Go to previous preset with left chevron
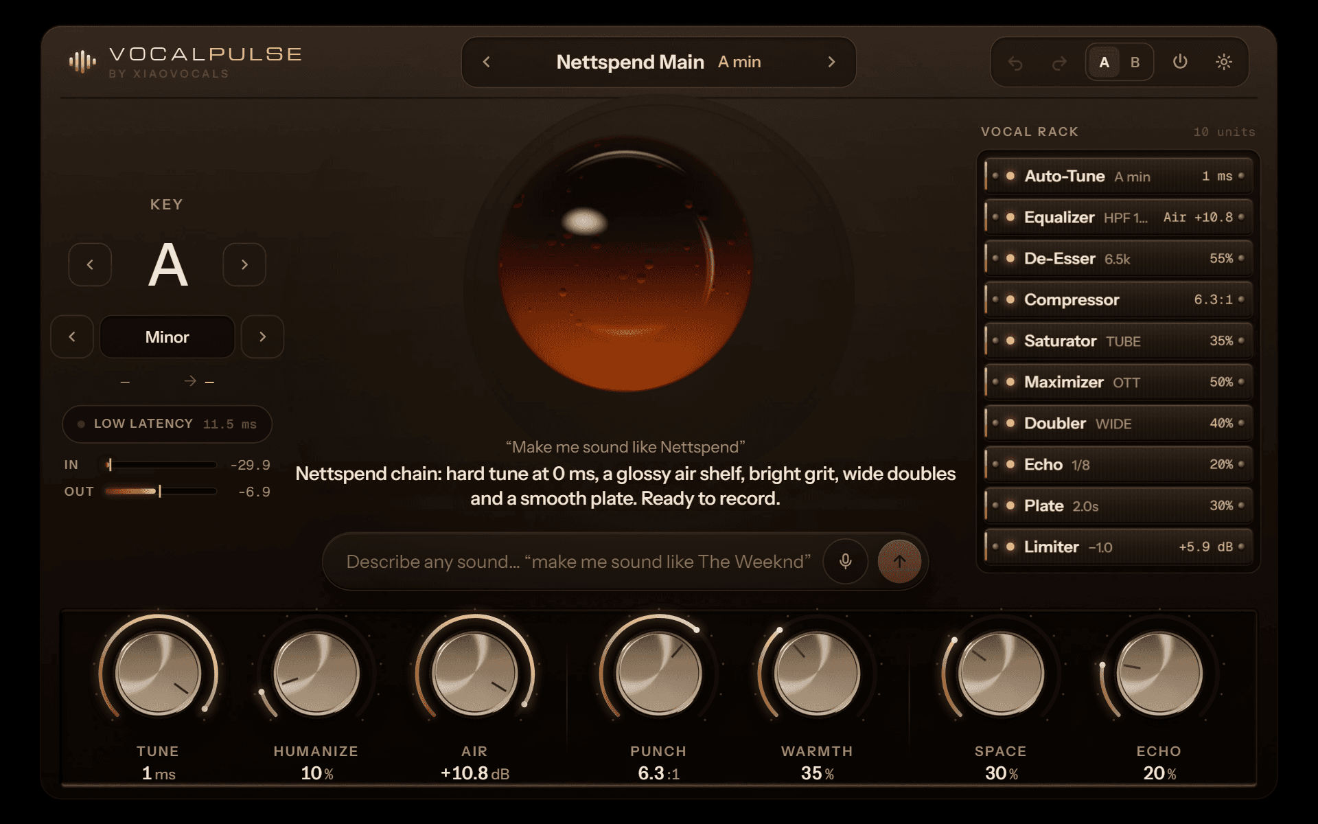 point(487,62)
